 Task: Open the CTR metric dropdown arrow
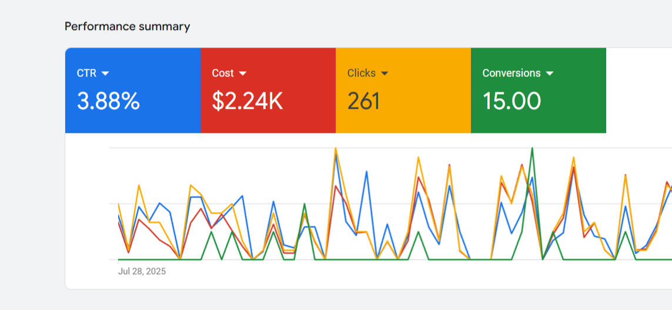tap(105, 74)
